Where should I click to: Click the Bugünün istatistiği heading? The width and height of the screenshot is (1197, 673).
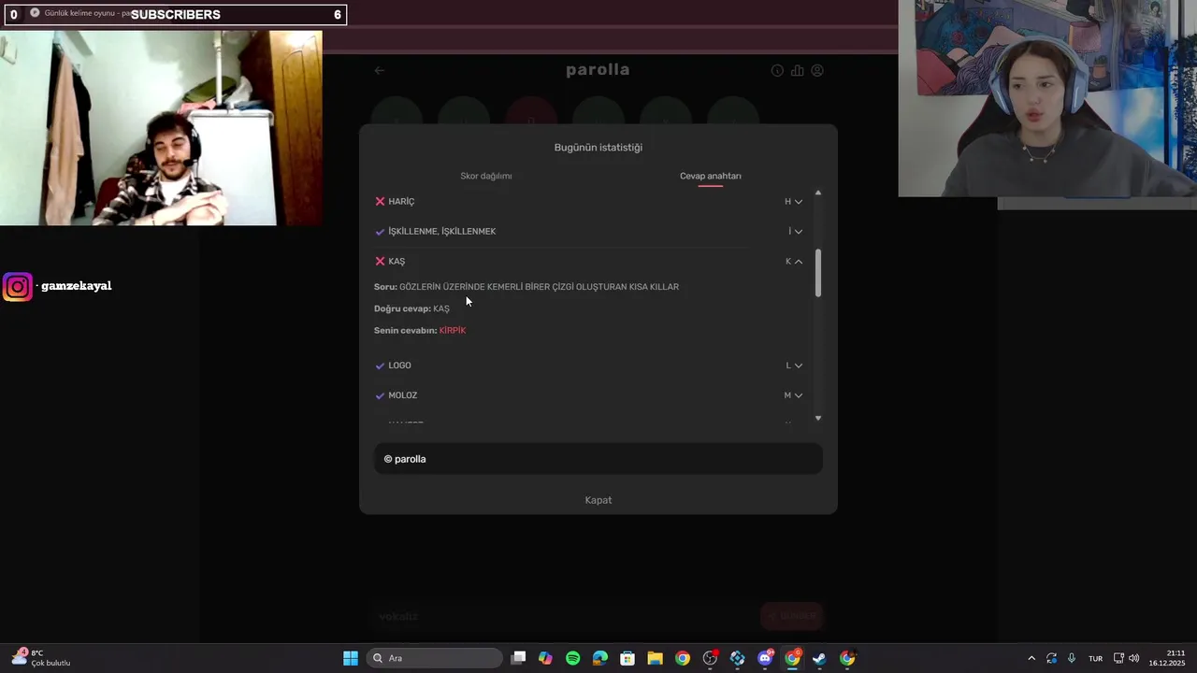[x=598, y=148]
